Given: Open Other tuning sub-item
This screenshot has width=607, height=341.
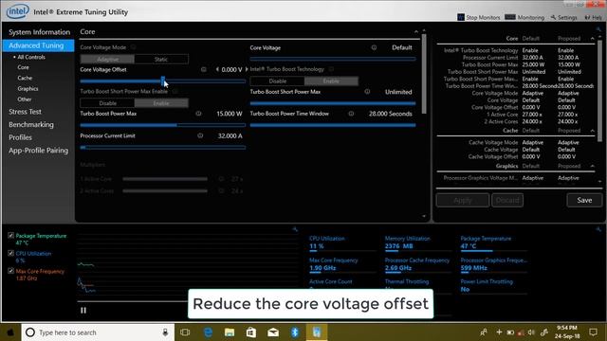Looking at the screenshot, I should click(25, 99).
